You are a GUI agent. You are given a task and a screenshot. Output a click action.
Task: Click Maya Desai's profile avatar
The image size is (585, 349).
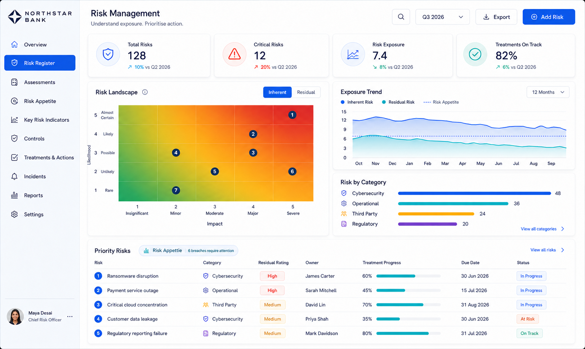pyautogui.click(x=15, y=317)
